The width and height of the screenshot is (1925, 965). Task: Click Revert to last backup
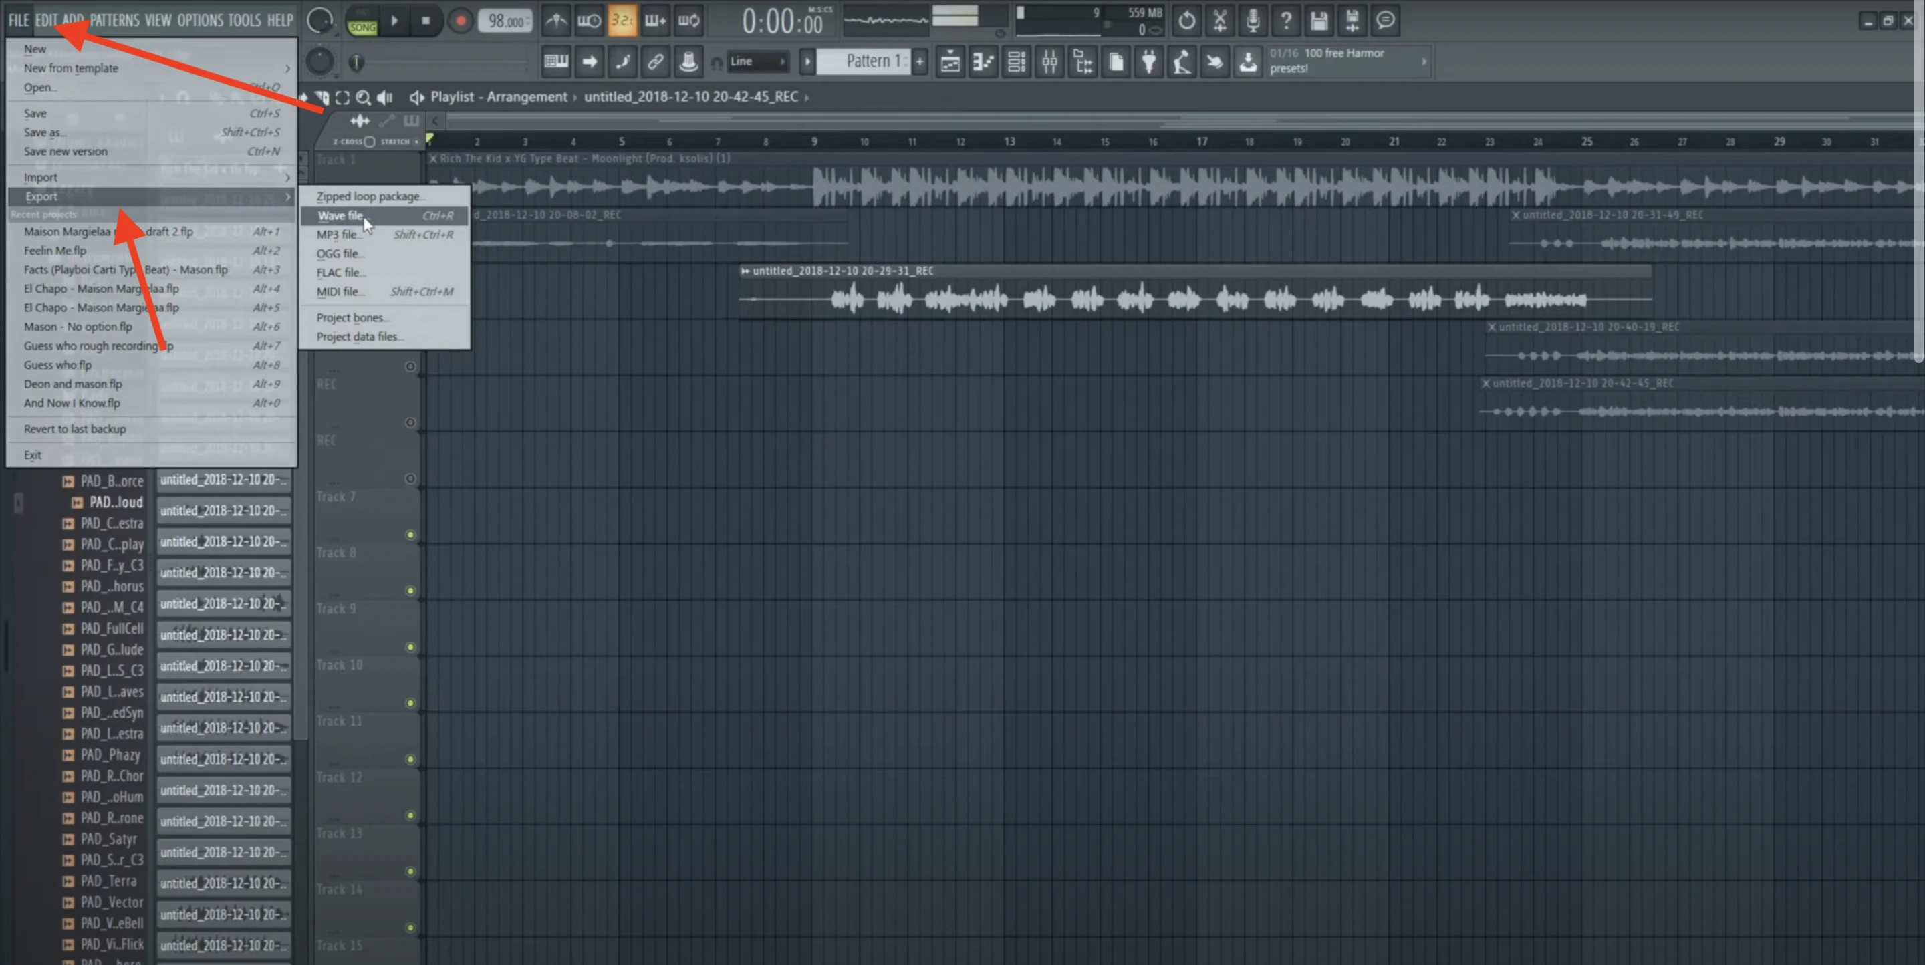click(x=75, y=430)
